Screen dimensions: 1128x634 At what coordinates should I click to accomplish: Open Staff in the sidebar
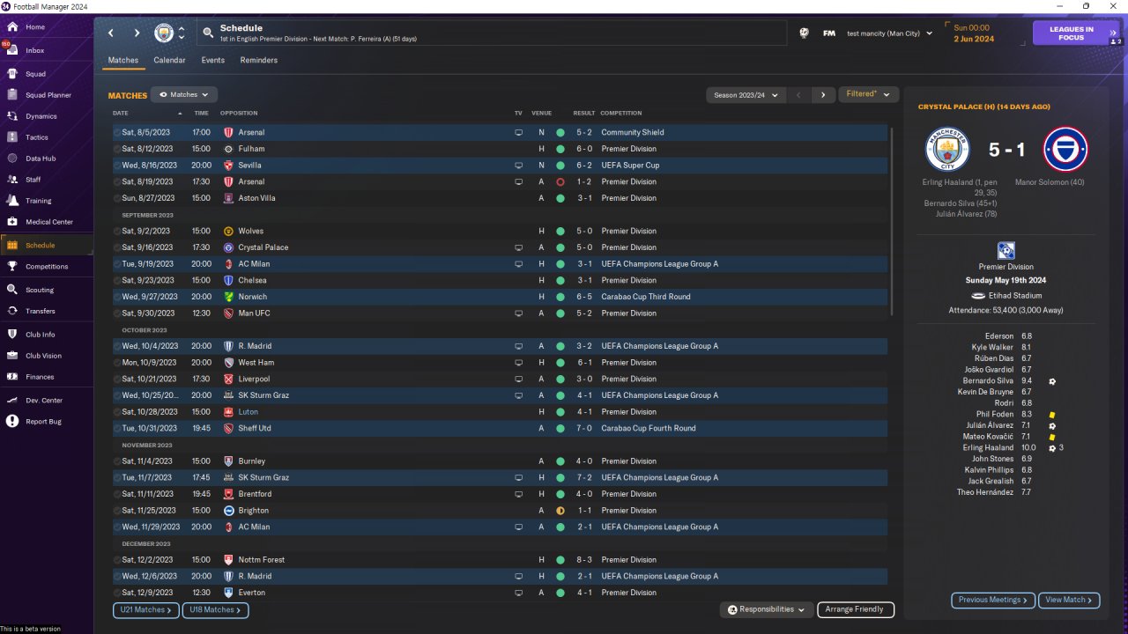(33, 180)
